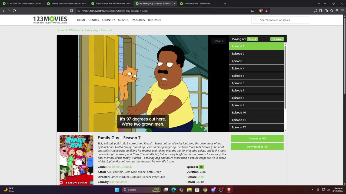
Task: Switch to the Jason's Lyric tab
Action: [x=67, y=4]
